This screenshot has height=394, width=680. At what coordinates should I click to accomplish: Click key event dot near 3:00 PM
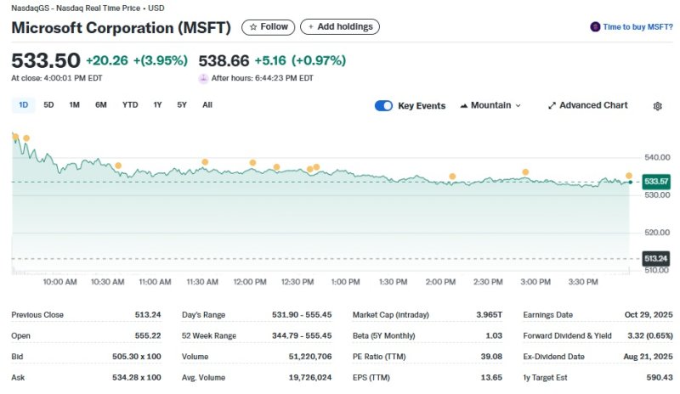tap(525, 172)
